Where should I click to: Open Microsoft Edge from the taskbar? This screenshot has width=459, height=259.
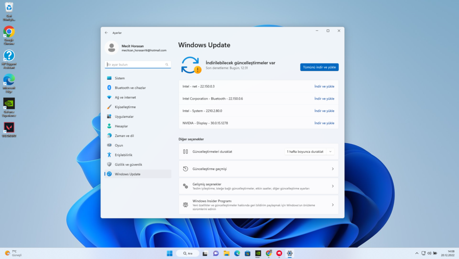coord(237,253)
